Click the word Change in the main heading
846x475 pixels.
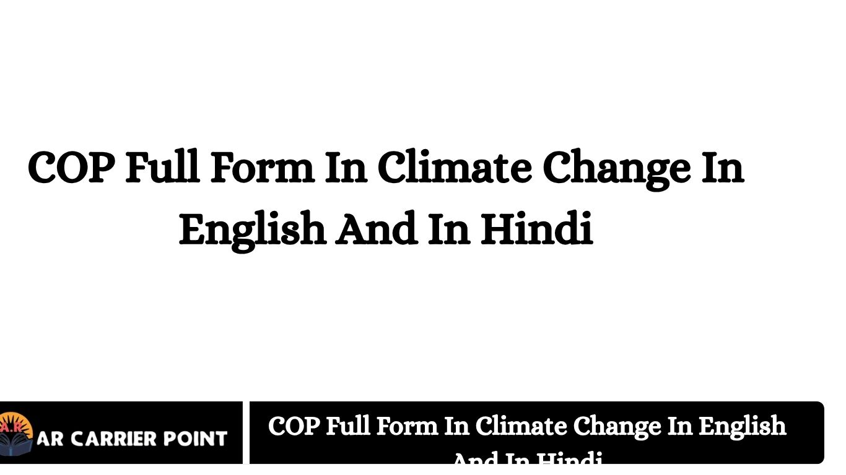pos(617,170)
